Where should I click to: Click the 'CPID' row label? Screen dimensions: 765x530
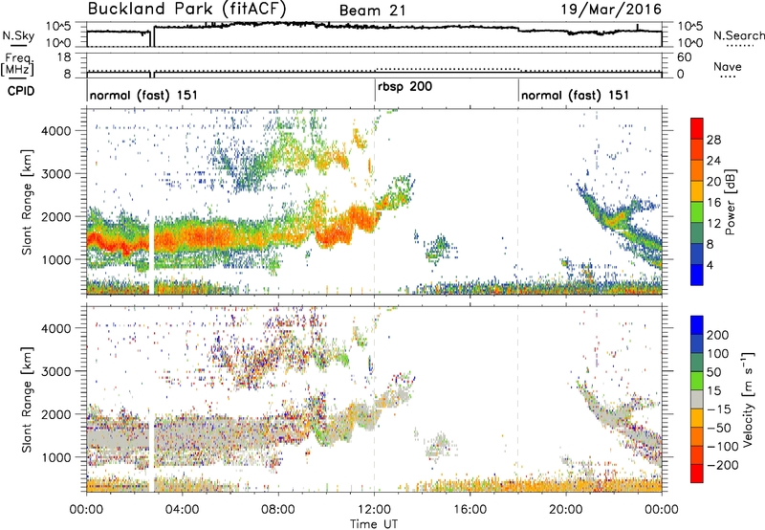(21, 91)
